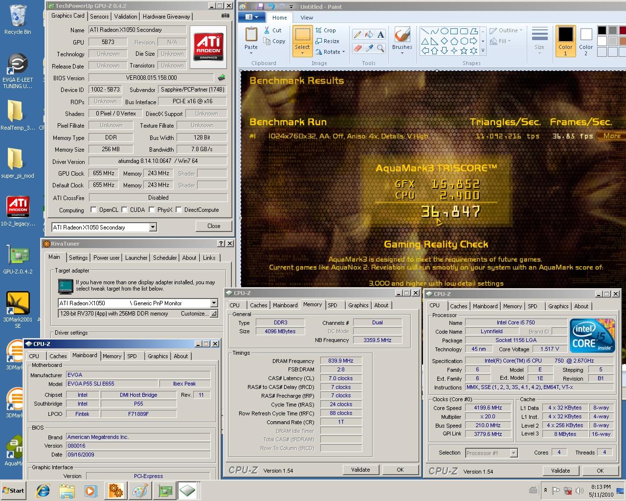Open the Resize command in Paint
626x501 pixels.
327,41
